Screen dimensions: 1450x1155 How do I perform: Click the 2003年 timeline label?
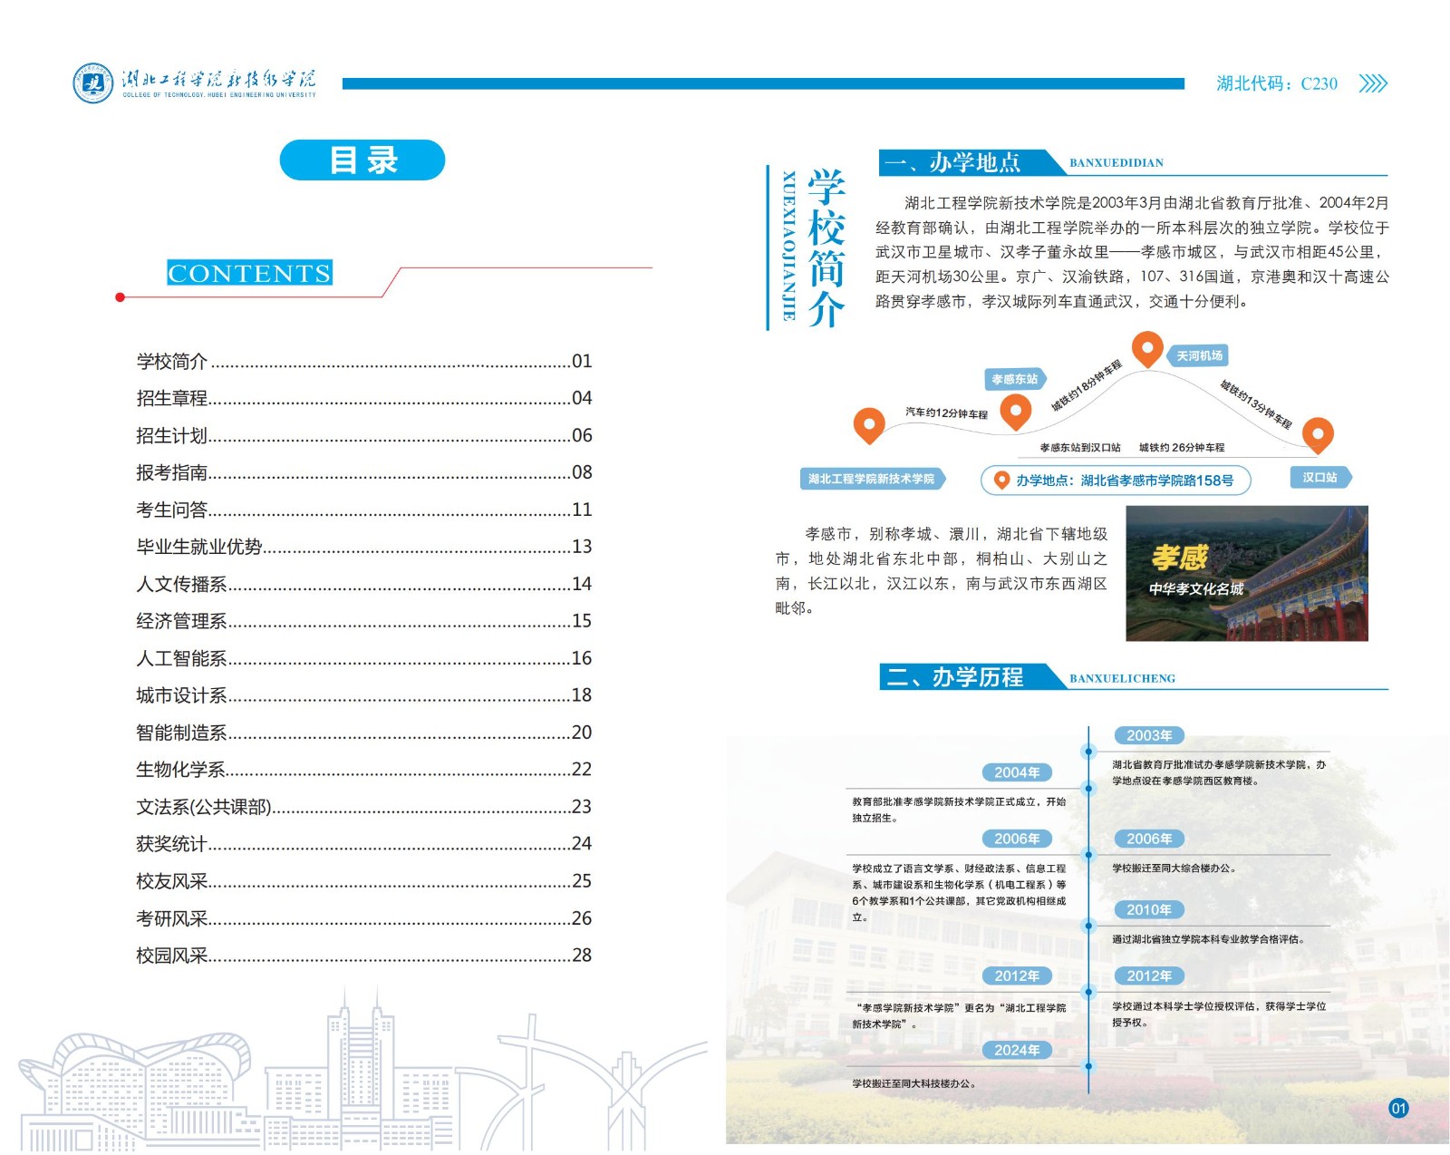[1149, 735]
